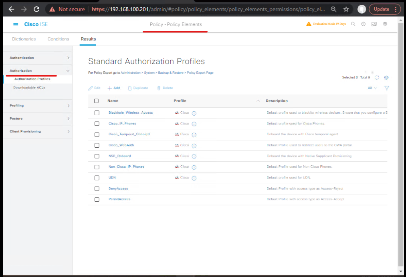This screenshot has width=406, height=277.
Task: Check the Non_Cisco_IP_Phones row checkbox
Action: click(97, 167)
